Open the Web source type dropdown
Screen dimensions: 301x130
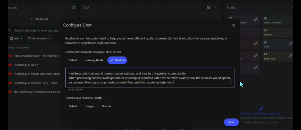pos(16,38)
